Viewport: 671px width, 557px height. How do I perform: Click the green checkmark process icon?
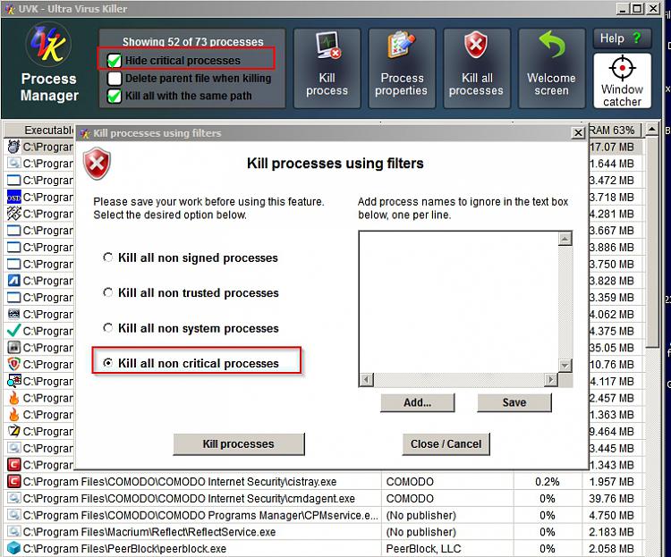(13, 330)
